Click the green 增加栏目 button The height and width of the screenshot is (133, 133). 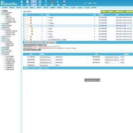104,12
